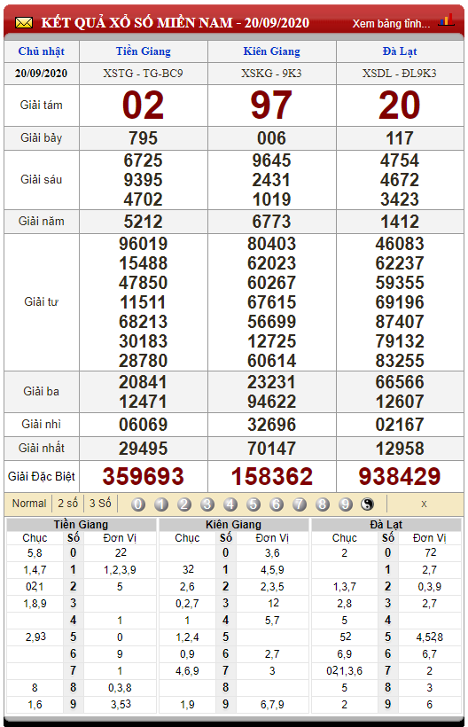Filter by digit circle 1
This screenshot has height=727, width=468.
(x=161, y=504)
